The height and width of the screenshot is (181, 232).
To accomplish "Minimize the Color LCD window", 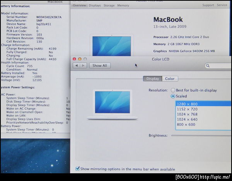I will (x=80, y=59).
